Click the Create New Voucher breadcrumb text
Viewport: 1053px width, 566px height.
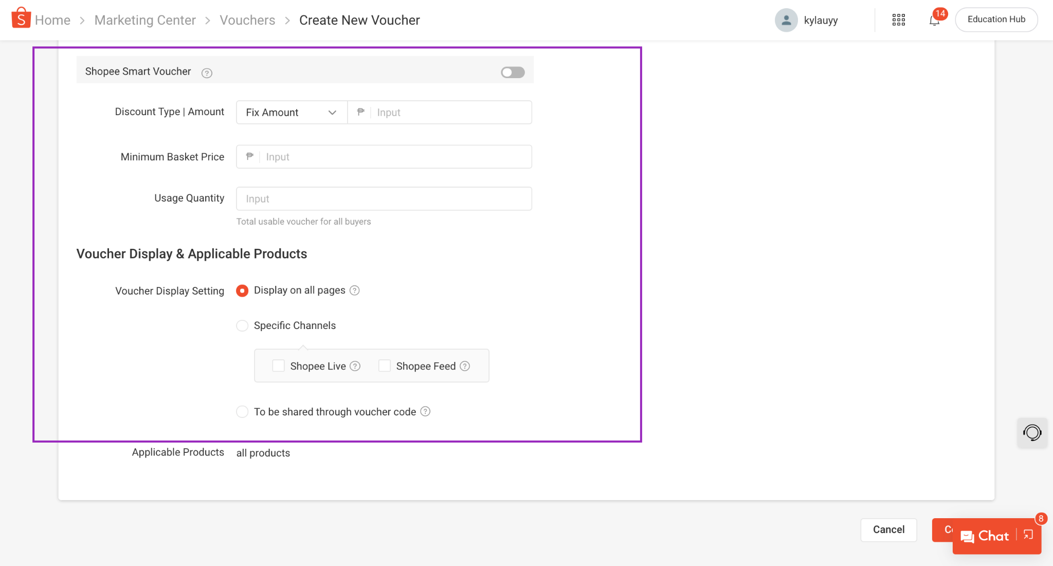click(359, 20)
